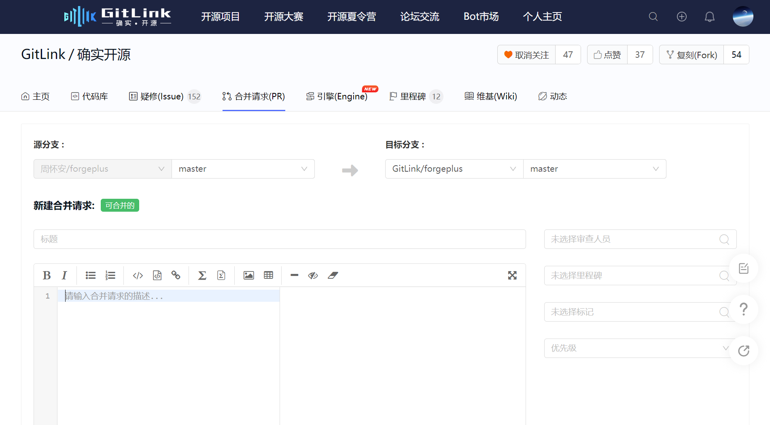This screenshot has width=770, height=425.
Task: Insert inline formula sigma icon
Action: click(x=202, y=276)
